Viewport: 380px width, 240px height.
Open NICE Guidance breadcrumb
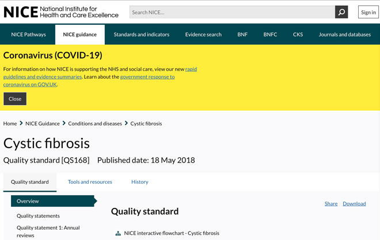(x=43, y=123)
